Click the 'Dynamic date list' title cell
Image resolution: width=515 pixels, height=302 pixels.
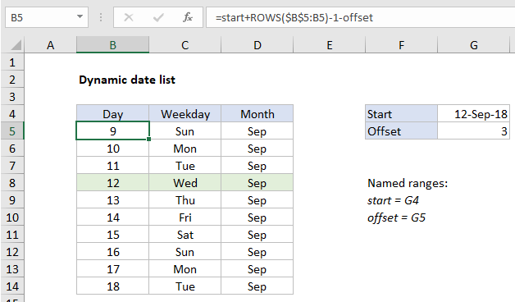pyautogui.click(x=127, y=80)
